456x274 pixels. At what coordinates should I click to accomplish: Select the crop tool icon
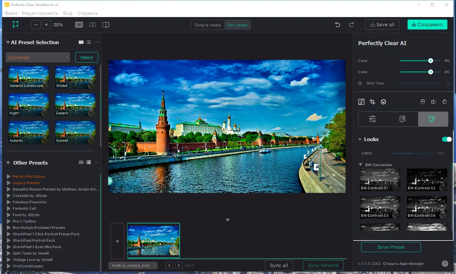tap(372, 102)
